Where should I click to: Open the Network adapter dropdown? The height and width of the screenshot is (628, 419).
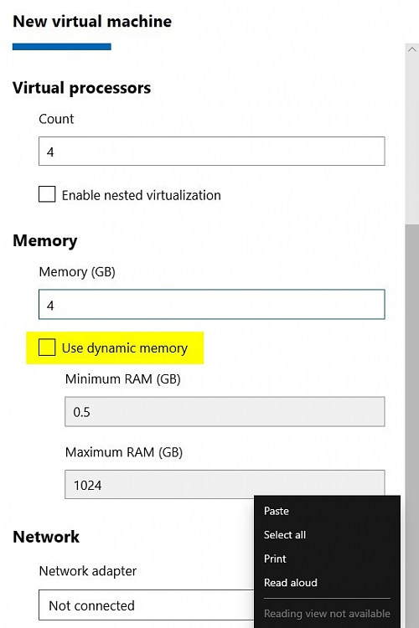pyautogui.click(x=147, y=605)
